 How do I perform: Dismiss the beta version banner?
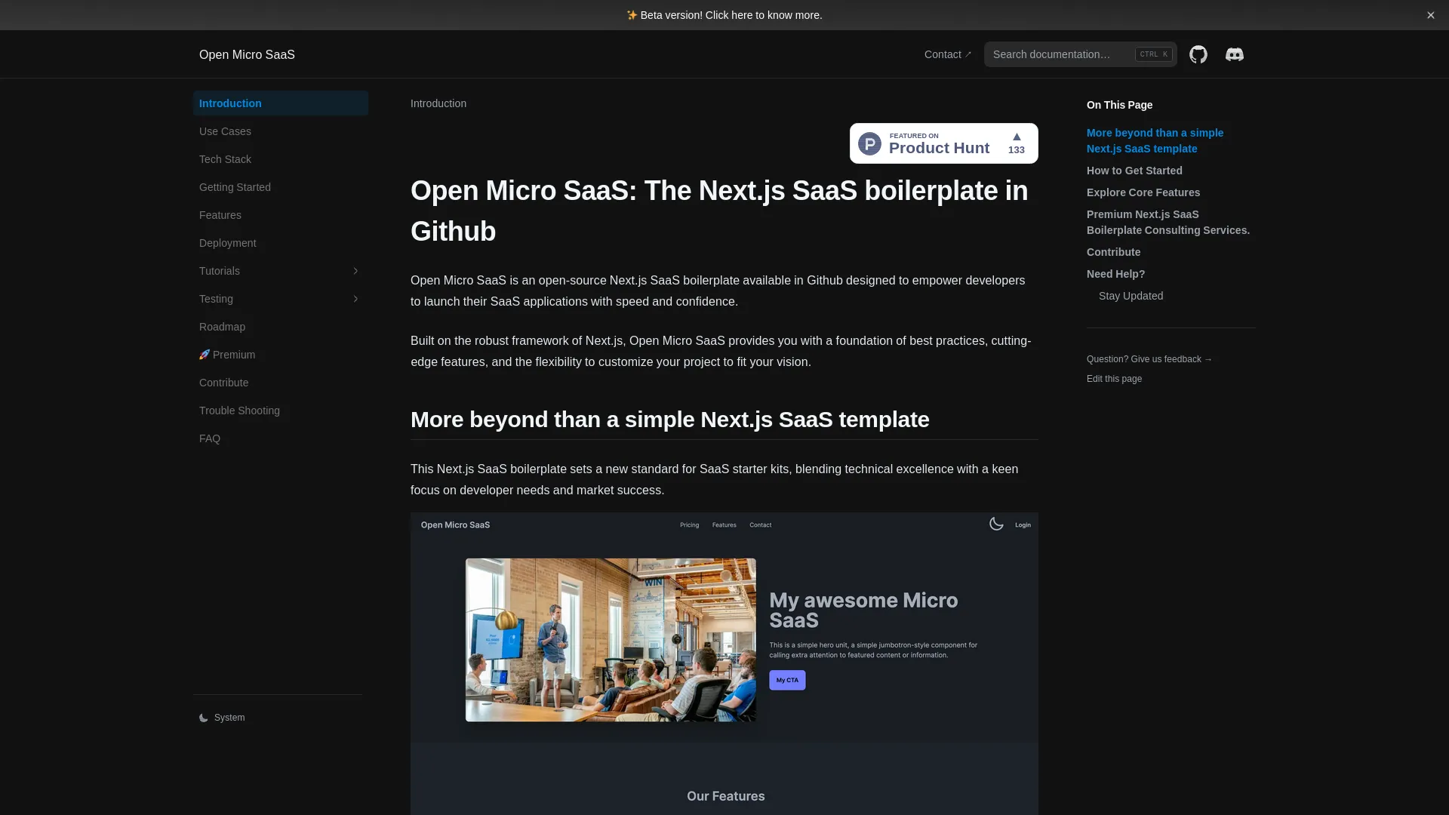(1431, 15)
